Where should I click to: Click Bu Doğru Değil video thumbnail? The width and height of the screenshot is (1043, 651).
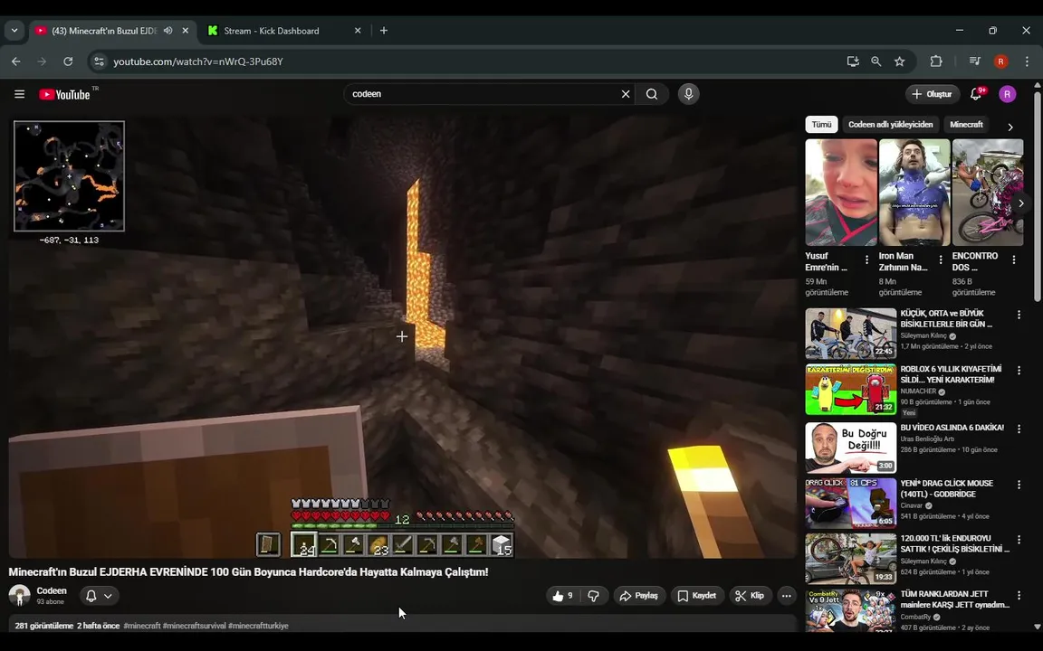(x=851, y=447)
